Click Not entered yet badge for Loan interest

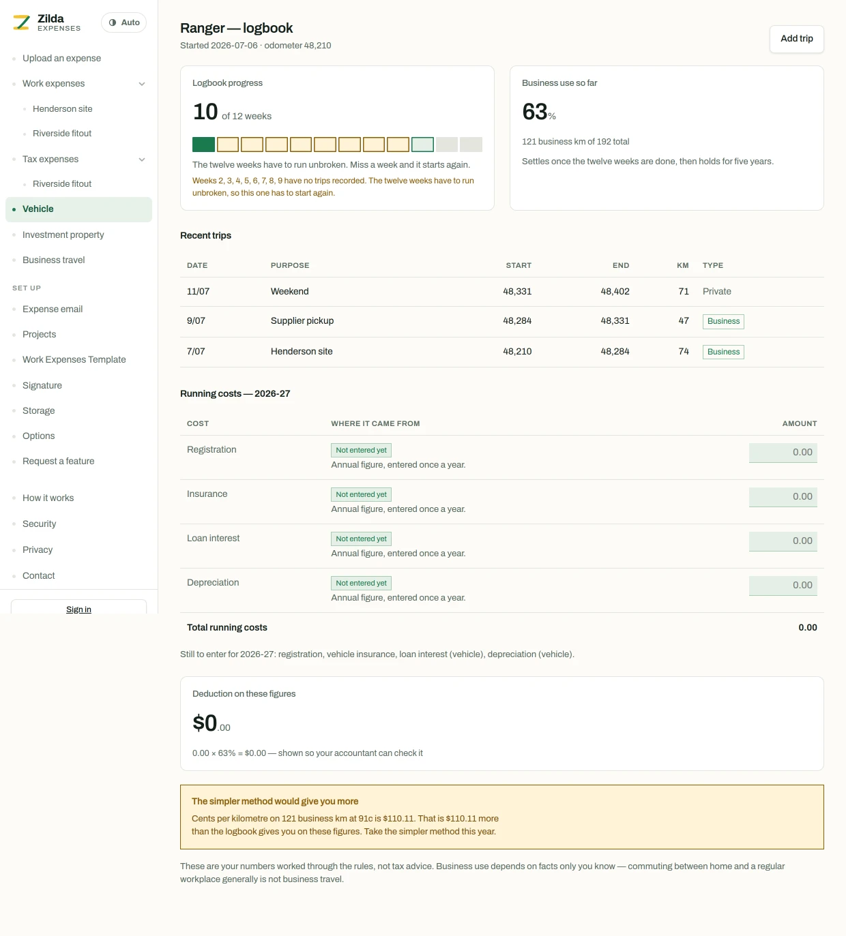[x=361, y=539]
